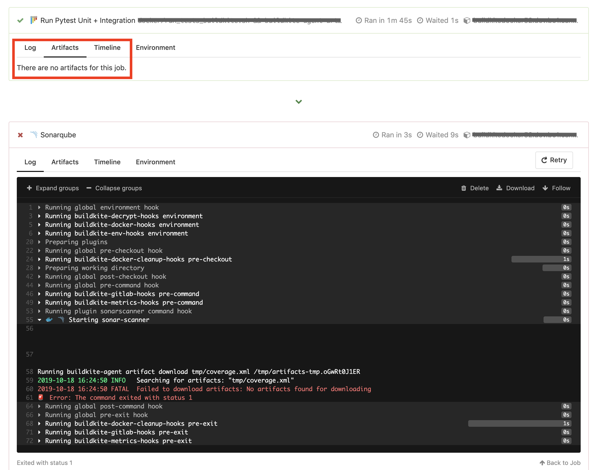The width and height of the screenshot is (599, 470).
Task: Retry the failed Sonarqube job
Action: pos(554,160)
